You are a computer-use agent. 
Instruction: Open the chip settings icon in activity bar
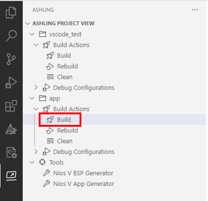click(x=11, y=153)
